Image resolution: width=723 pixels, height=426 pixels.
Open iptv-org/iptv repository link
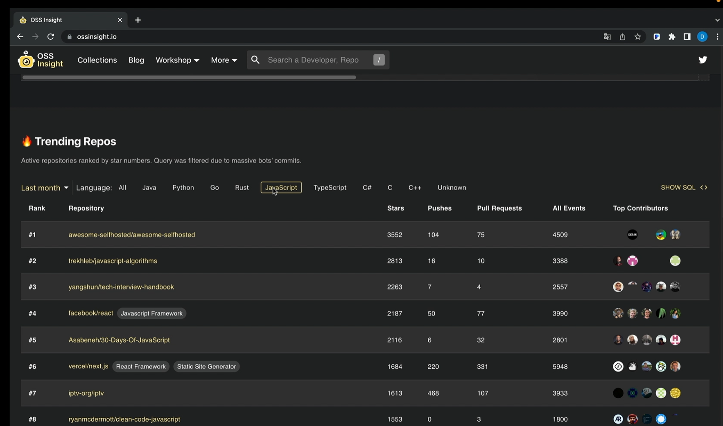pos(86,393)
